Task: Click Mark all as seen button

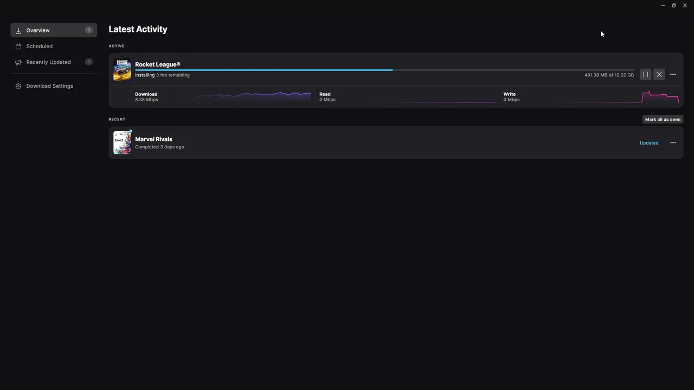Action: tap(663, 119)
